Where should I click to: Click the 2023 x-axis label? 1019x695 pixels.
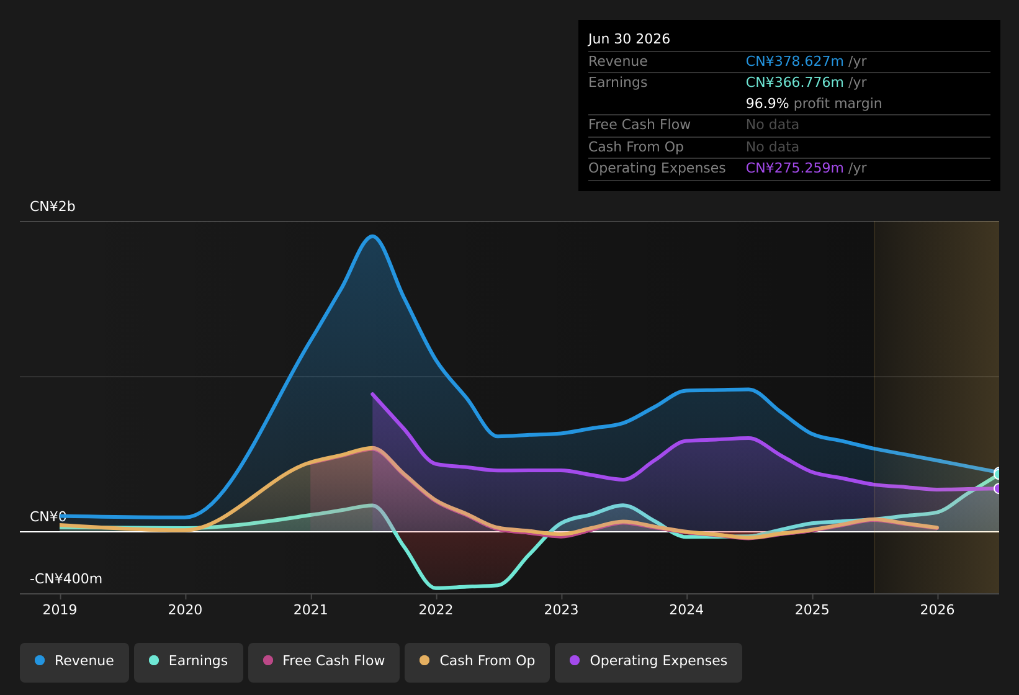click(562, 610)
